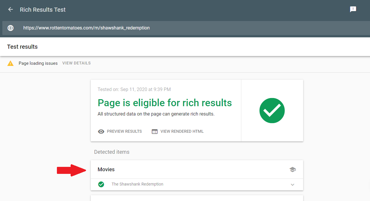Expand The Shawshank Redemption chevron

(293, 184)
